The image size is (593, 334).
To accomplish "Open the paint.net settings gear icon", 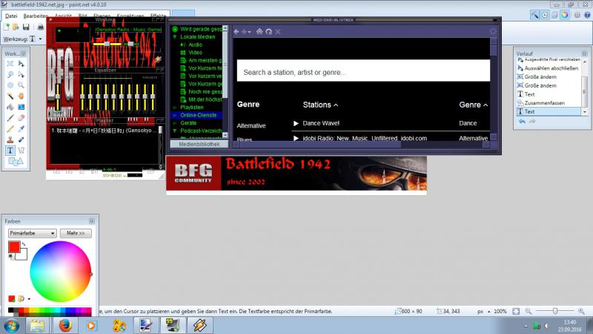I will (x=577, y=15).
